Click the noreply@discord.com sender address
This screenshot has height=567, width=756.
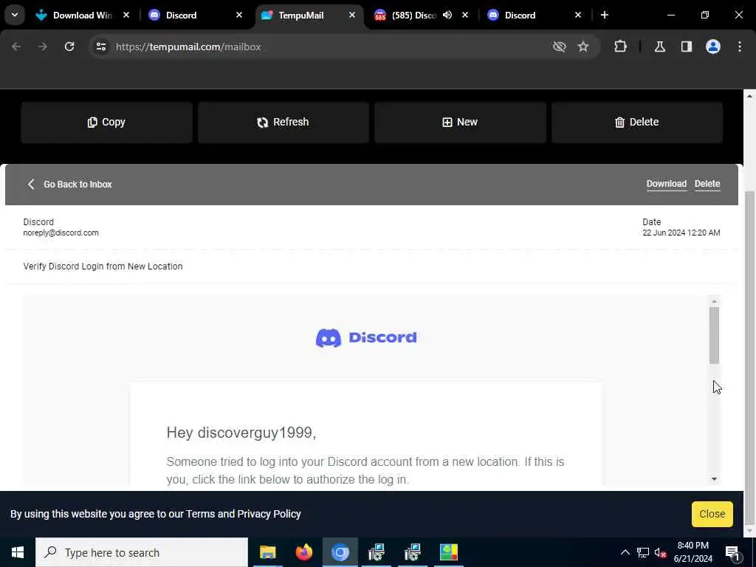coord(61,233)
